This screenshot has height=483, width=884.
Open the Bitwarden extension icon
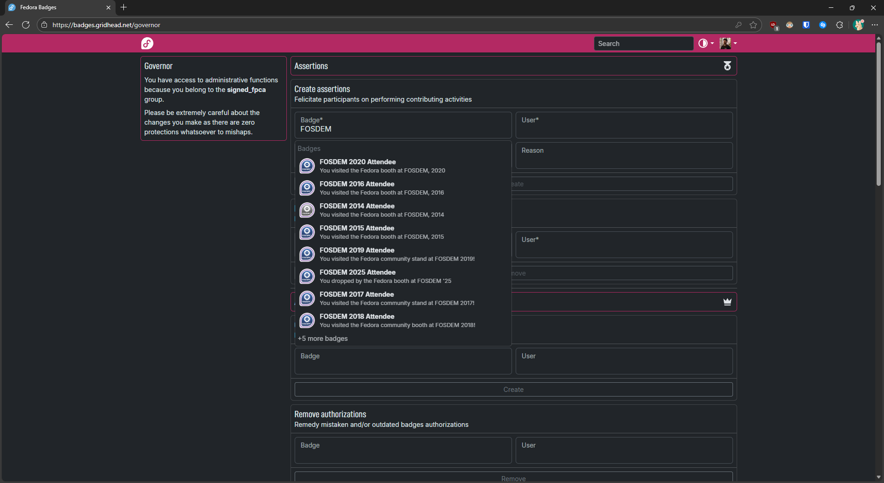(806, 25)
